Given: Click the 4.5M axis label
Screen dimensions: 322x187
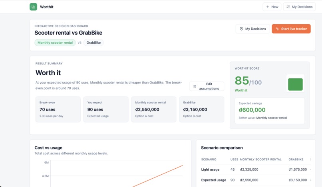Looking at the screenshot, I should pos(46,176).
